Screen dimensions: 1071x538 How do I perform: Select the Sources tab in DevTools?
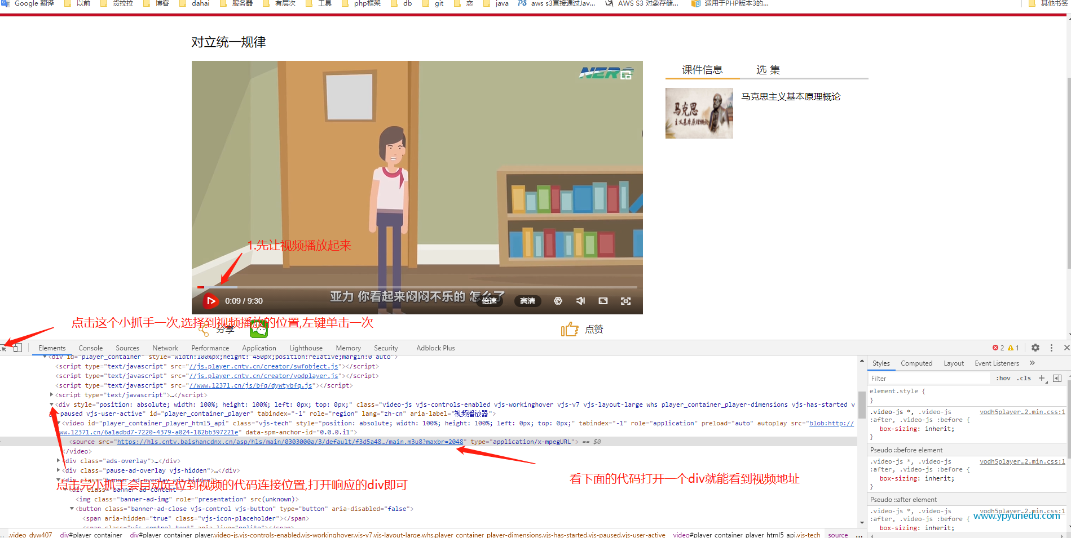coord(127,348)
